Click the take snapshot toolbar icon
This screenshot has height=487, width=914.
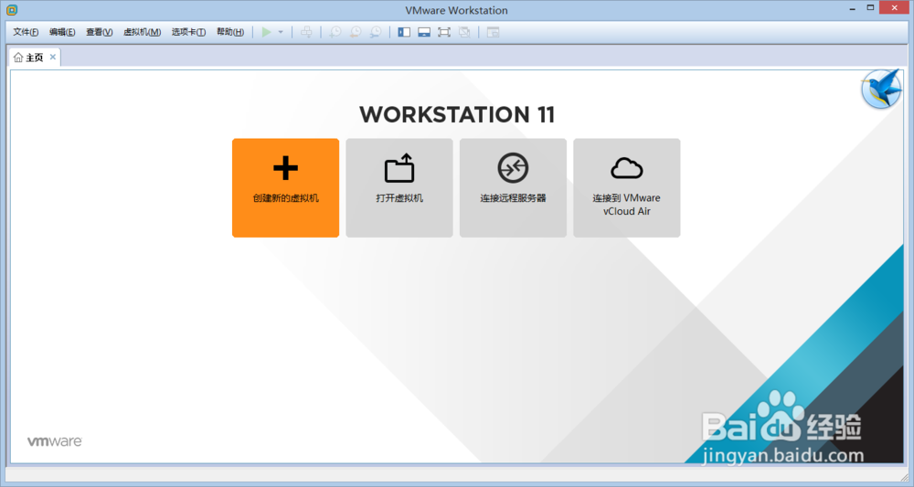[x=335, y=32]
